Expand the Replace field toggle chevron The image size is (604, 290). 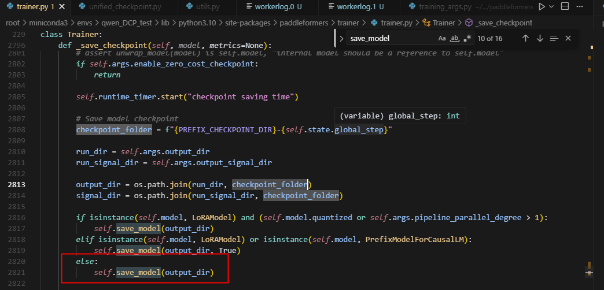pyautogui.click(x=341, y=38)
